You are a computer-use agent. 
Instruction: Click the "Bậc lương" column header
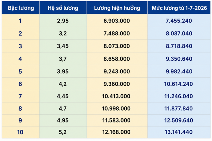(20, 8)
